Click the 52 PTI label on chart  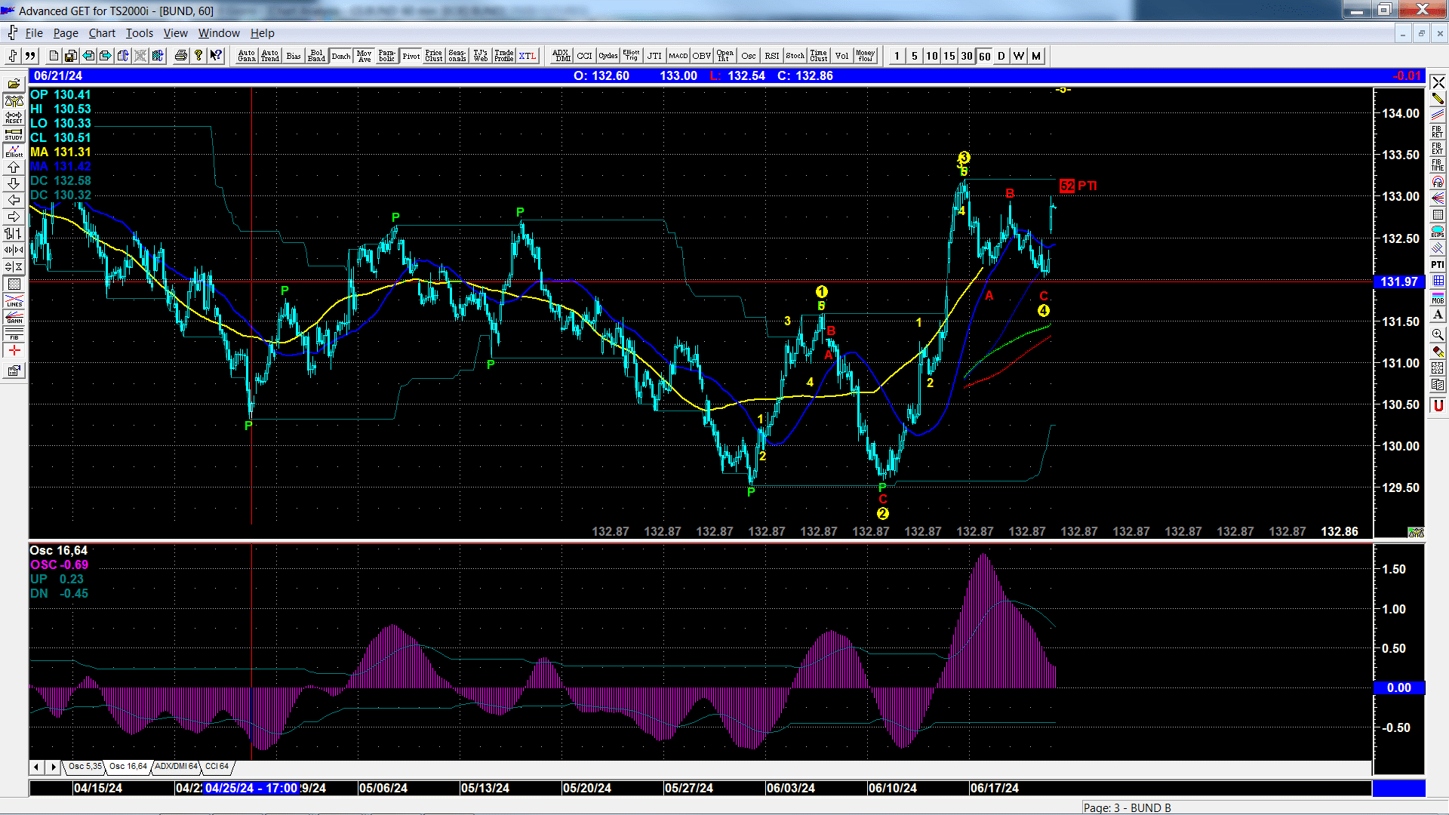pyautogui.click(x=1078, y=186)
